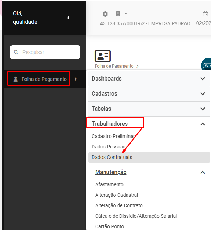Viewport: 211px width, 230px height.
Task: Open Cadastro Preliminar menu item
Action: point(113,136)
